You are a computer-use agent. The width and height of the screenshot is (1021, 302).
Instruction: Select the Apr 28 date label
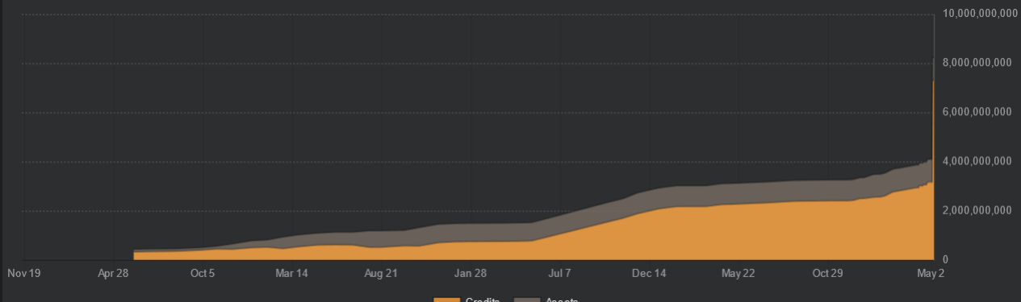(114, 274)
